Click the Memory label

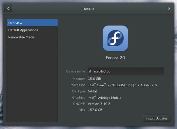(x=79, y=79)
